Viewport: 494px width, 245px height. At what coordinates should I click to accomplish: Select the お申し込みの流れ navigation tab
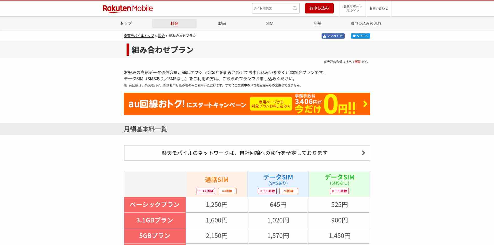coord(366,23)
